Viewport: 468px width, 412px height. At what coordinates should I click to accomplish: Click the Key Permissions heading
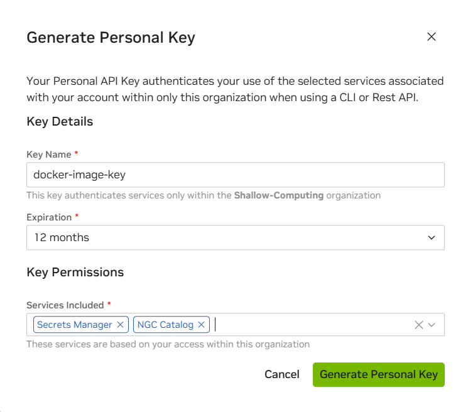click(x=75, y=273)
